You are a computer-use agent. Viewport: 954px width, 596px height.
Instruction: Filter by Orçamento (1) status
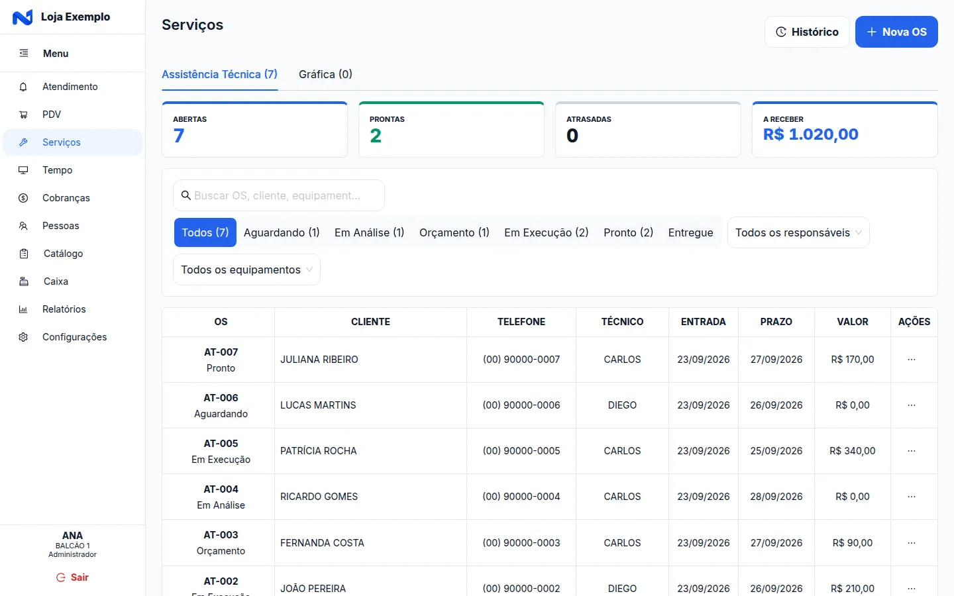click(454, 232)
